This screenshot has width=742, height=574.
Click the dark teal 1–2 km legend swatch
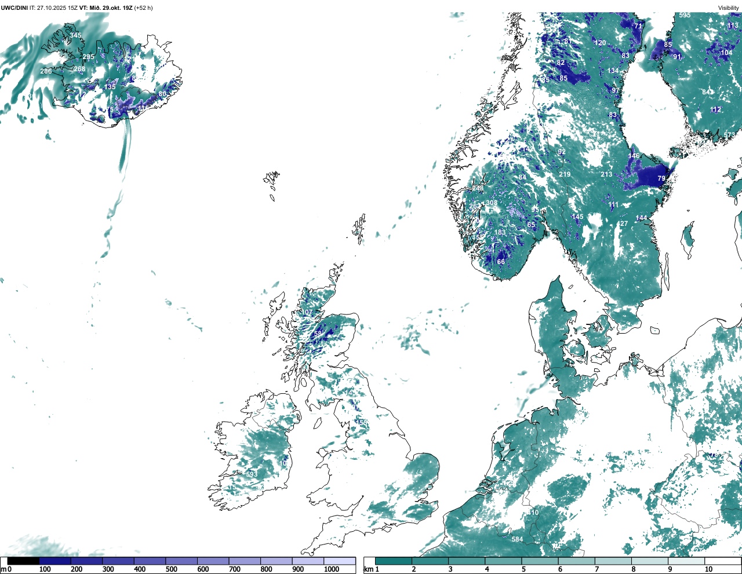(394, 561)
